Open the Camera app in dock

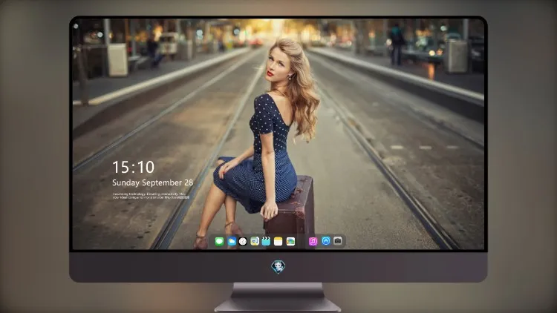coord(338,241)
